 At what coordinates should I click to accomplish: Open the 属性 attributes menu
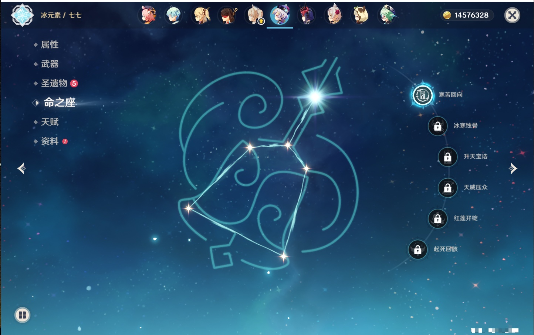point(50,45)
